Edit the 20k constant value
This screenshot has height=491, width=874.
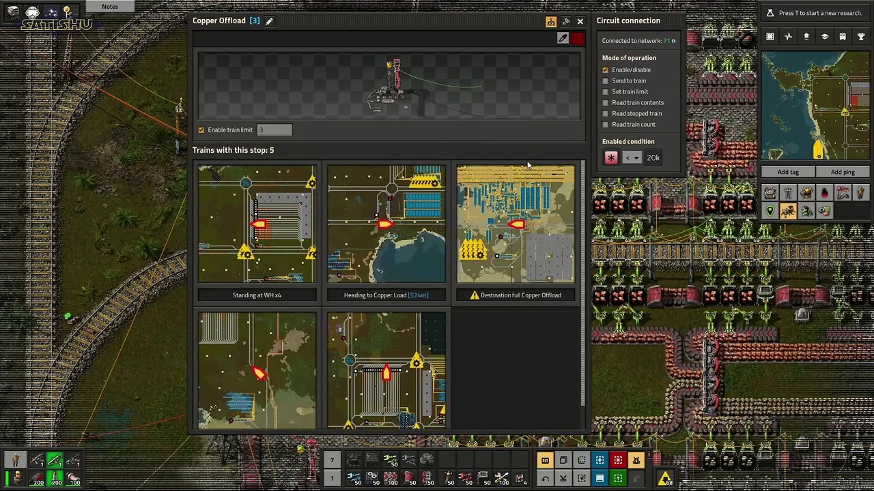(653, 158)
